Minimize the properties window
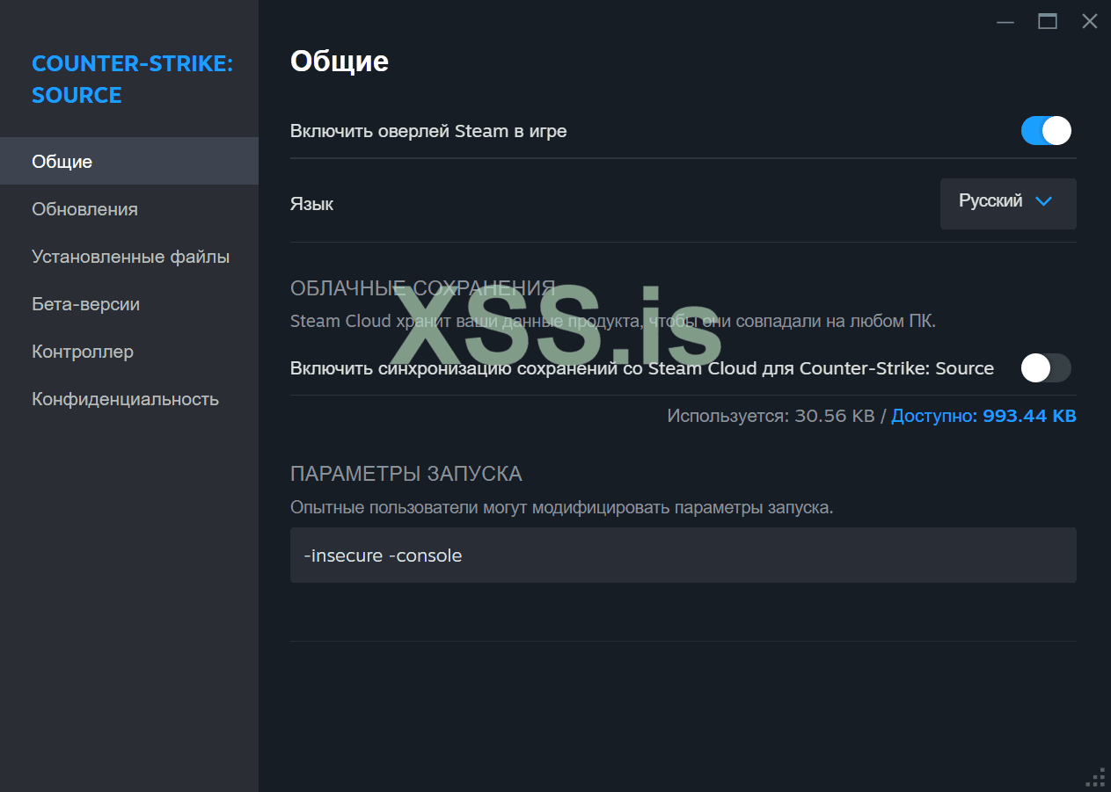 coord(1005,22)
